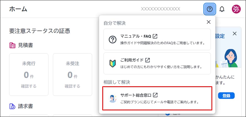The width and height of the screenshot is (246, 117).
Task: Open the user avatar 弥 account menu
Action: (x=236, y=9)
